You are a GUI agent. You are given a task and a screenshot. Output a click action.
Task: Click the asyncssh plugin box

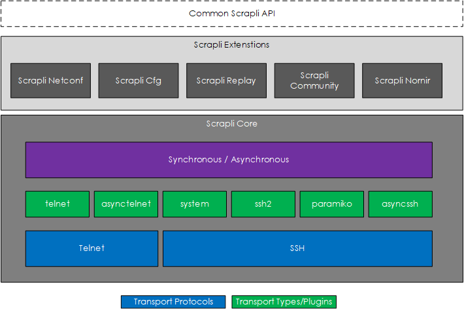[400, 204]
